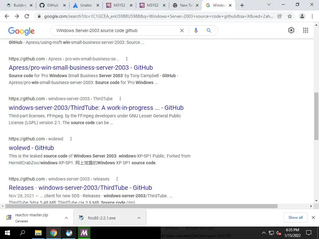The image size is (319, 239).
Task: Close the downloads bar
Action: point(313,218)
